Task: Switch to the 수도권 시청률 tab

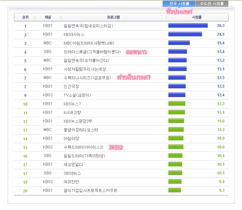Action: 212,4
